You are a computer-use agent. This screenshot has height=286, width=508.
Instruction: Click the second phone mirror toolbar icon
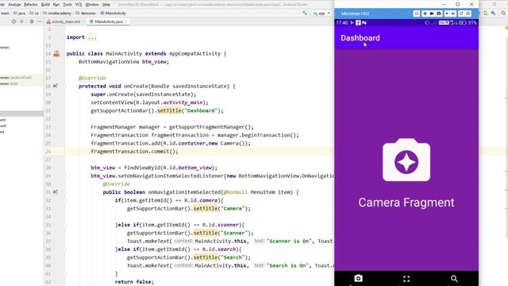[425, 14]
